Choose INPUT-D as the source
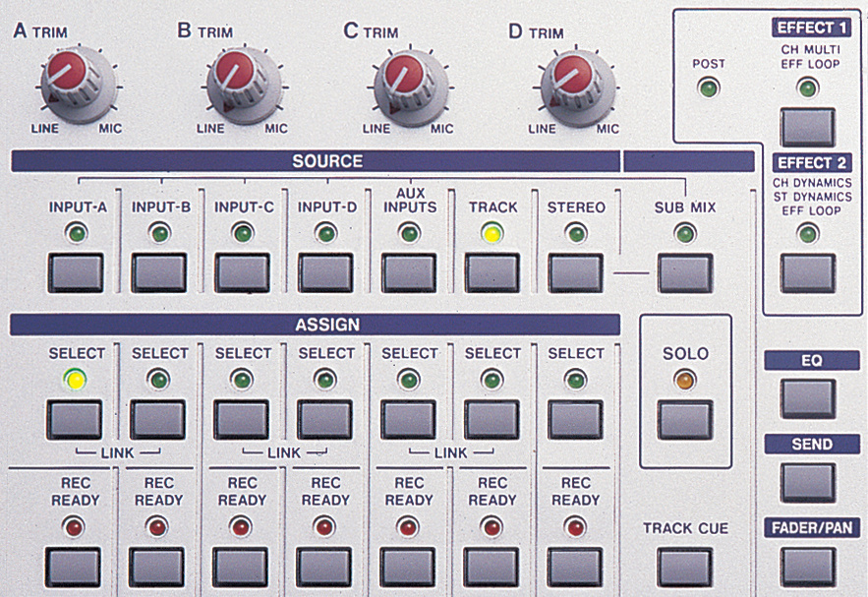This screenshot has height=597, width=868. 325,272
